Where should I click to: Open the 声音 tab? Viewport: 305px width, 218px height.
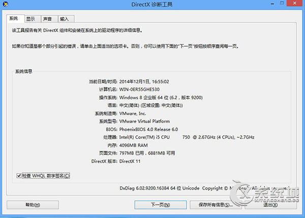(x=49, y=19)
